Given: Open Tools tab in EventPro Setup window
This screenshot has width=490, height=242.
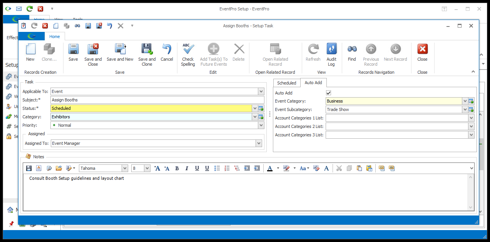Looking at the screenshot, I should pyautogui.click(x=78, y=19).
